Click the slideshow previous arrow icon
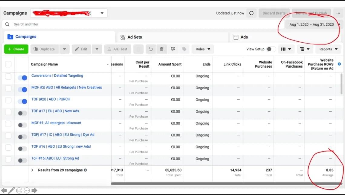Screen dimensions: 345x195 coord(4,190)
